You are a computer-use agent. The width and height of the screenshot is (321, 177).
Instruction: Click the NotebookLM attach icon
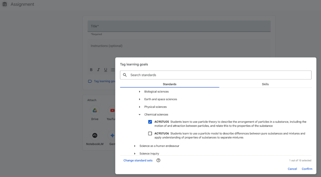click(x=95, y=136)
